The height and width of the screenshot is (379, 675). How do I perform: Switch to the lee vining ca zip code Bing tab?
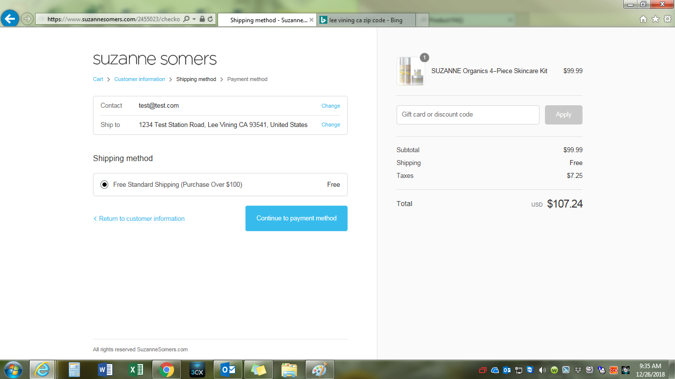tap(365, 20)
